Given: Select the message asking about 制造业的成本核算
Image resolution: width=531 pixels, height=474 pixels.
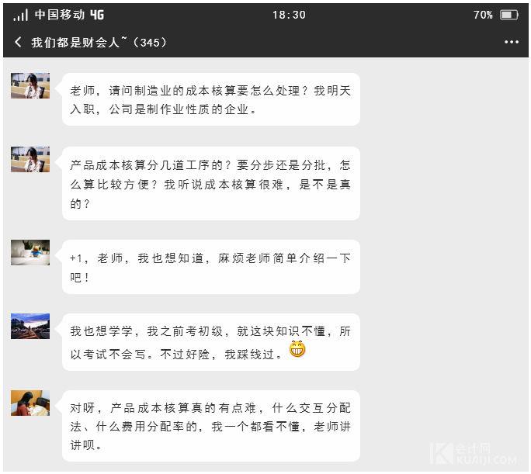Looking at the screenshot, I should click(x=211, y=99).
